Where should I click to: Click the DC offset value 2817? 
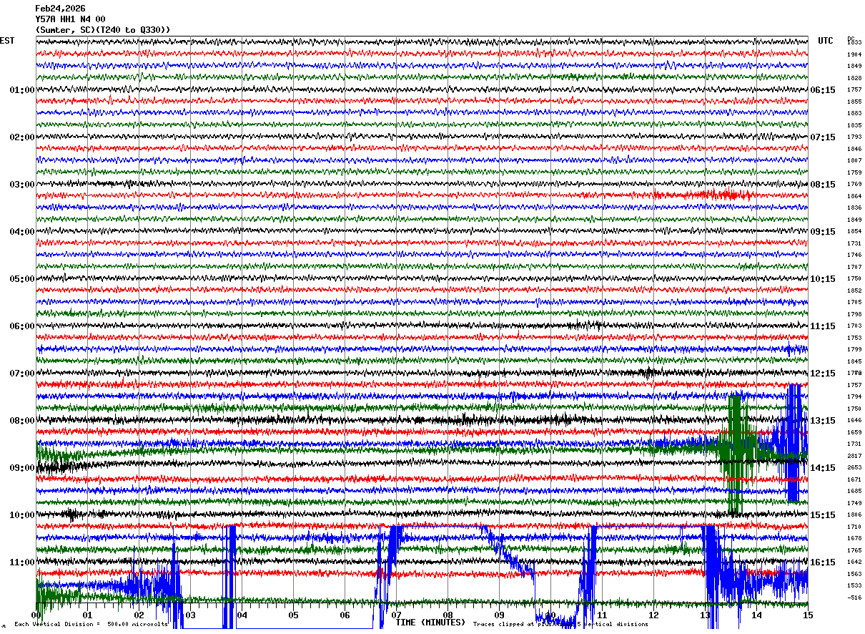[x=854, y=456]
